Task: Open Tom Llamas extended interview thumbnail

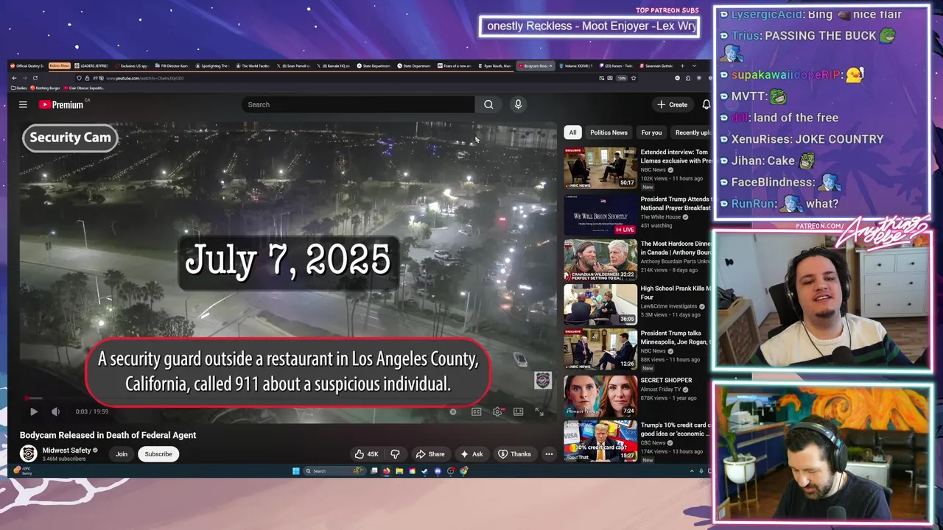Action: pos(600,169)
